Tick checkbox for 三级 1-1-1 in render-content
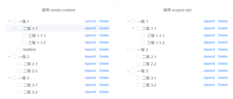This screenshot has width=233, height=99. click(24, 35)
